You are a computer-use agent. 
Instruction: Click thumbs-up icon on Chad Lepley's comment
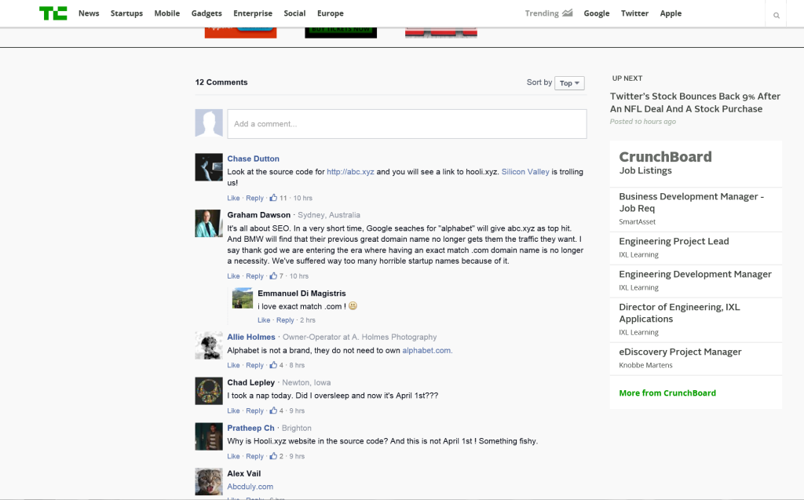274,411
